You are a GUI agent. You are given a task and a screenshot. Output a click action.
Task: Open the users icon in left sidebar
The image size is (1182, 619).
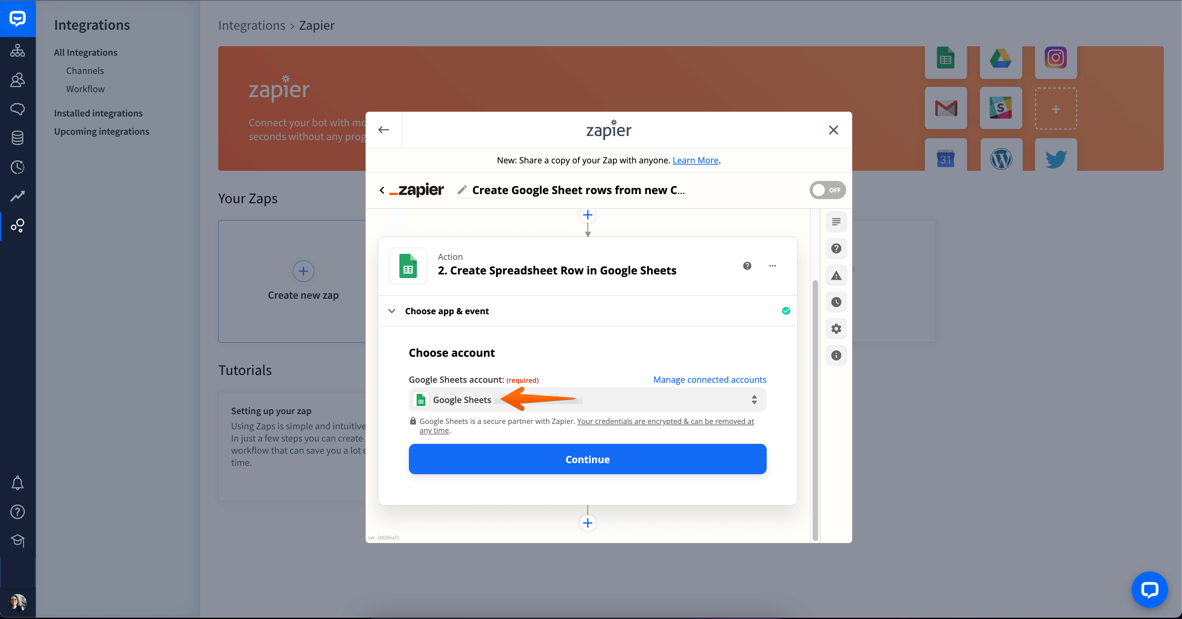[x=18, y=80]
